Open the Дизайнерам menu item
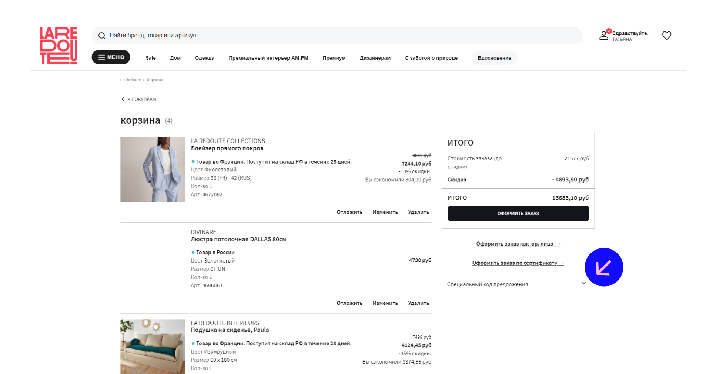 click(x=375, y=58)
